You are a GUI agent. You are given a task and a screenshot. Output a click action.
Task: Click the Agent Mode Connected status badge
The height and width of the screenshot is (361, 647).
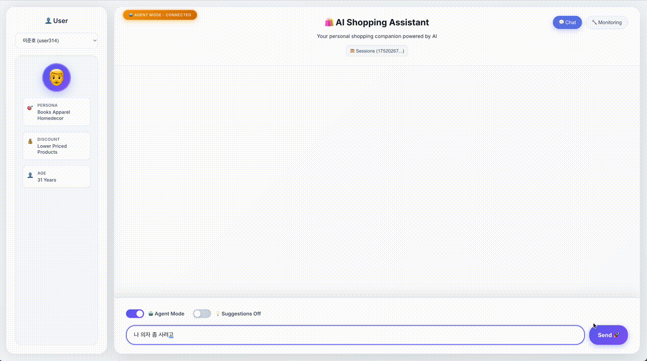[160, 15]
